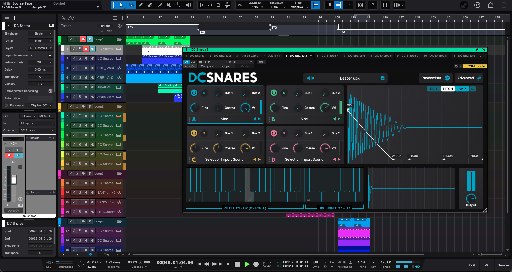512x272 pixels.
Task: Adjust the DC Snares channel volume fader
Action: coord(14,180)
